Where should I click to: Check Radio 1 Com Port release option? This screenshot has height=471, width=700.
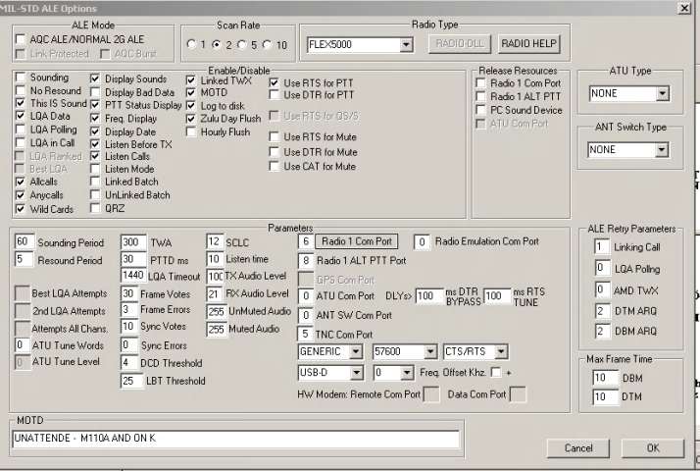(x=480, y=83)
